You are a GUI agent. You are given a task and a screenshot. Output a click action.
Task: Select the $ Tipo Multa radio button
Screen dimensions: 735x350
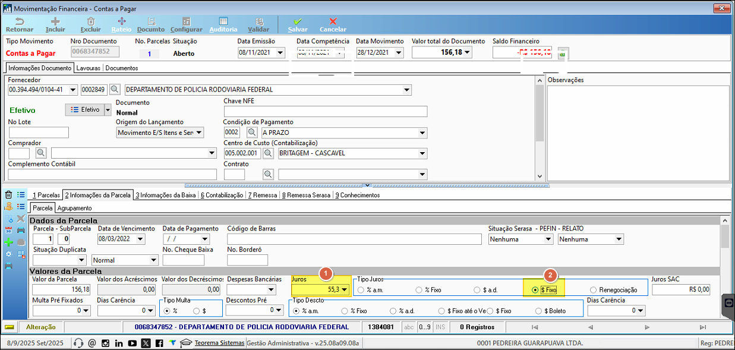pyautogui.click(x=199, y=310)
